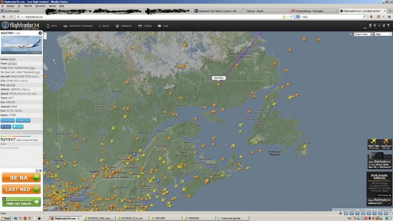The width and height of the screenshot is (393, 221).
Task: Open the APPS section in the header
Action: click(x=52, y=26)
